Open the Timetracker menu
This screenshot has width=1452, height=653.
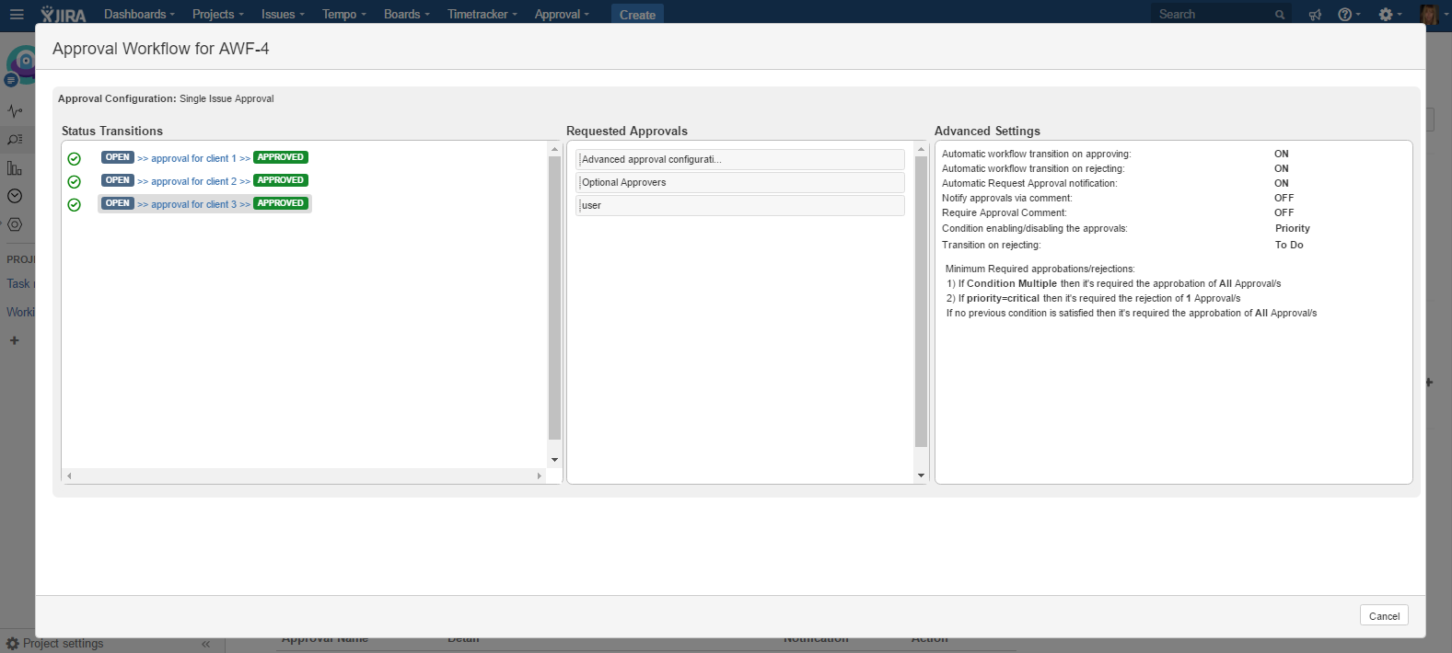coord(482,14)
